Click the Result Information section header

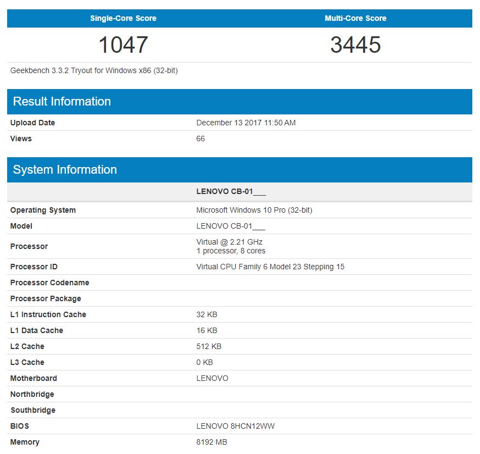click(239, 102)
